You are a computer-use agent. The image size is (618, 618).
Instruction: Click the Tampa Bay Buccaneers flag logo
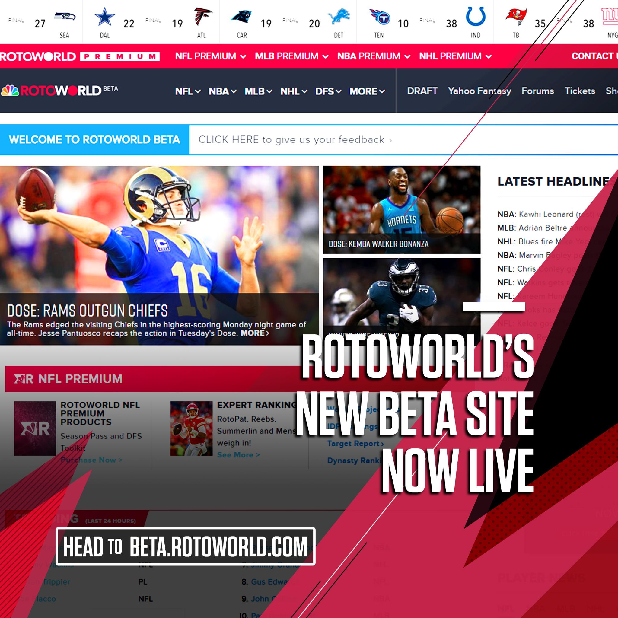[516, 17]
